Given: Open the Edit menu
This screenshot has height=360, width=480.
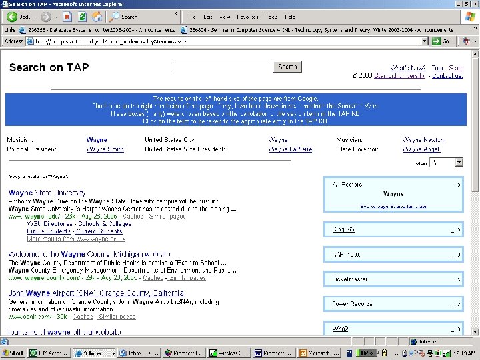Looking at the screenshot, I should click(x=207, y=17).
